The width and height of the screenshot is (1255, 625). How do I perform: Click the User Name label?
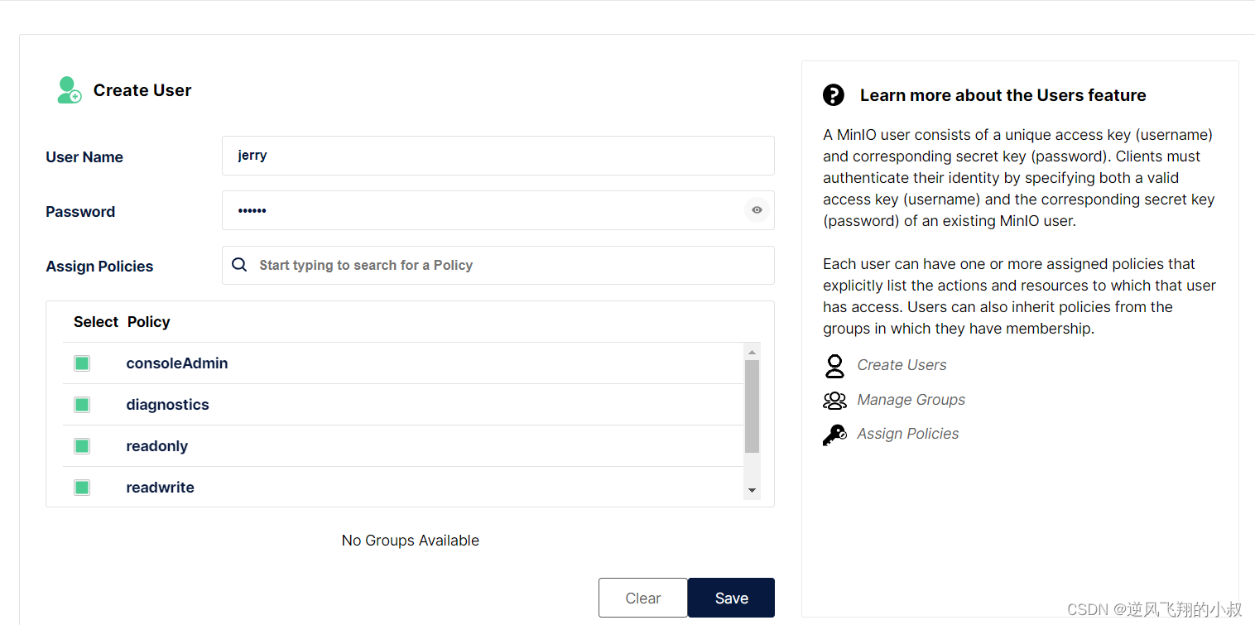[84, 157]
